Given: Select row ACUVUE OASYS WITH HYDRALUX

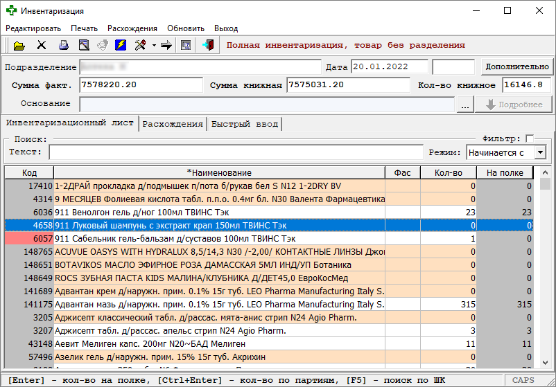Looking at the screenshot, I should click(268, 252).
